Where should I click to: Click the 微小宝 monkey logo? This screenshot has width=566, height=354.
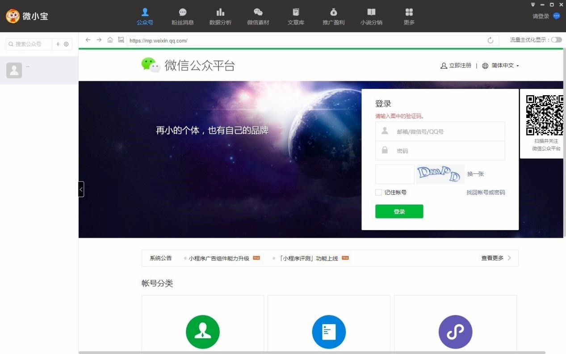(13, 16)
